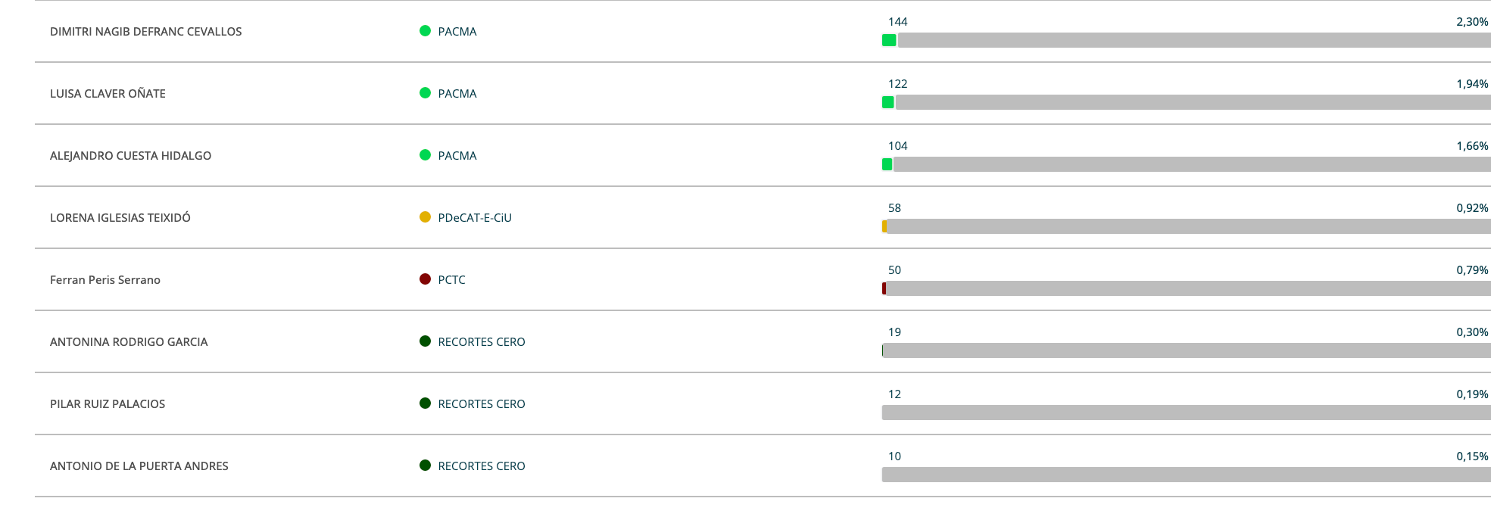The image size is (1491, 517).
Task: Click the dark red PCTC party dot
Action: pos(425,279)
